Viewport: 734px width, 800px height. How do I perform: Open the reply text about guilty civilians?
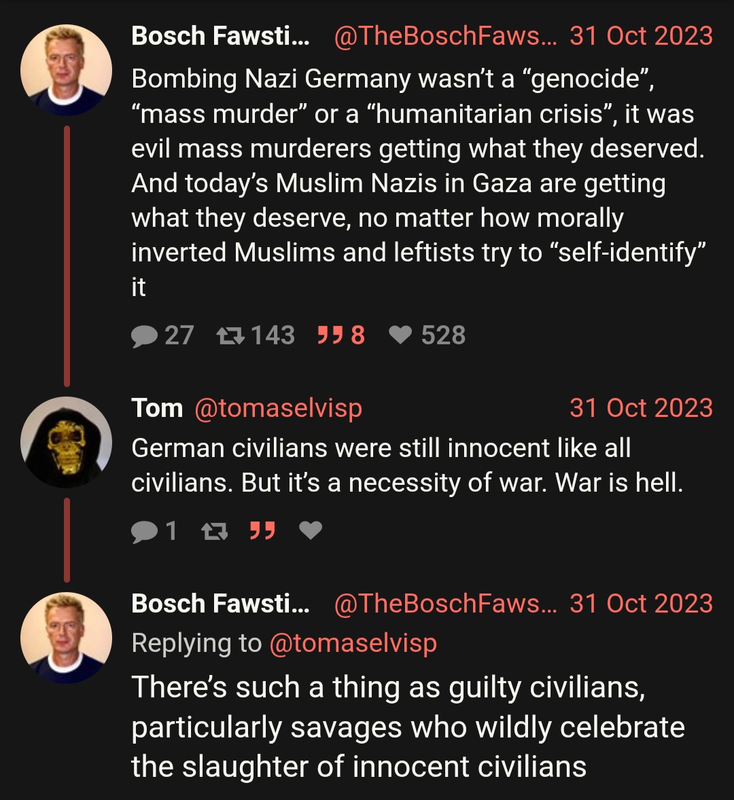(x=408, y=727)
